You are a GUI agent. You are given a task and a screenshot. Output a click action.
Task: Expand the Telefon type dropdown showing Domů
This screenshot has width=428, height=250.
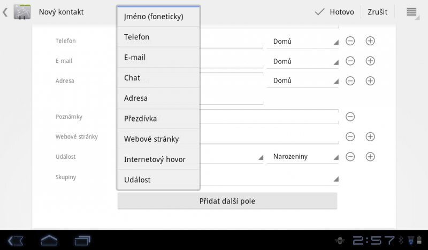[x=303, y=41]
